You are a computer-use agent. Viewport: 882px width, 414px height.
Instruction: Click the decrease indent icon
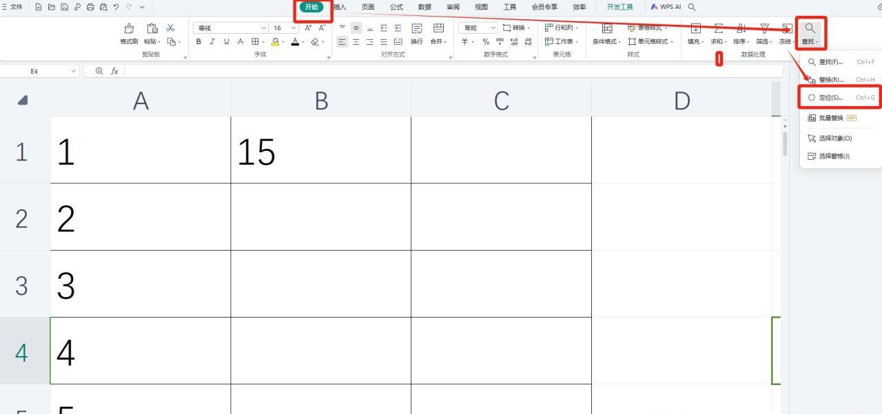384,28
